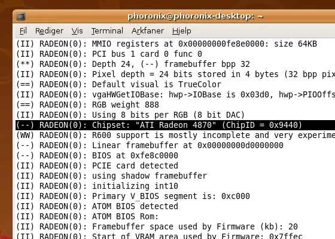
Task: Click the MMIO registers log line
Action: tap(167, 44)
